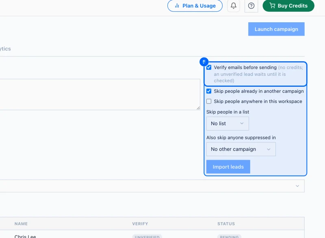Screen dimensions: 325x238
Task: Click the VERIFY column header
Action: [x=140, y=224]
